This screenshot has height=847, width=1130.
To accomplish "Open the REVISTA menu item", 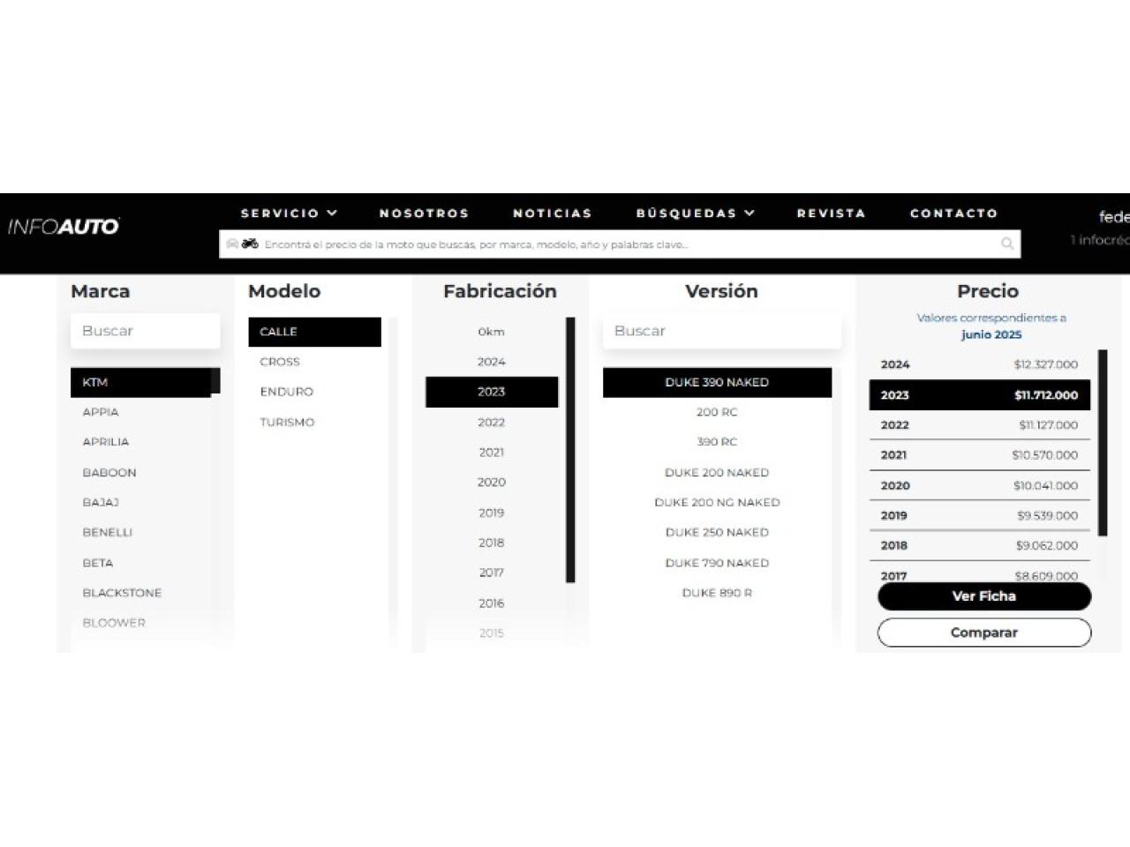I will click(831, 214).
